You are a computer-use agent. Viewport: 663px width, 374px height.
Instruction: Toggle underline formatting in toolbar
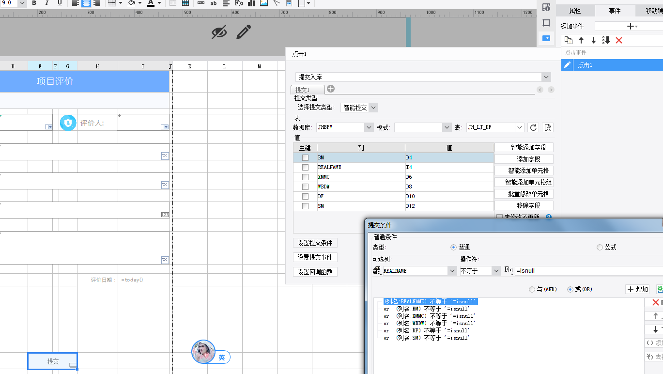60,3
